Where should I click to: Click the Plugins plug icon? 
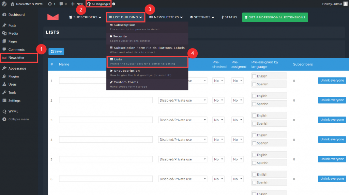tap(4, 76)
